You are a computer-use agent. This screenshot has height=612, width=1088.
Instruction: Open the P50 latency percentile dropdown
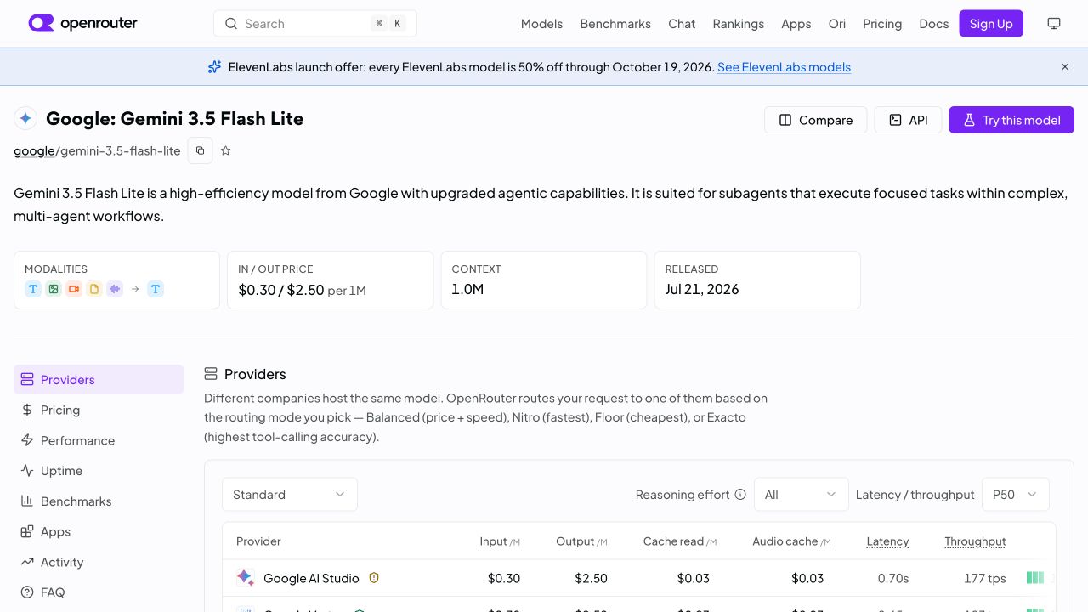1016,495
